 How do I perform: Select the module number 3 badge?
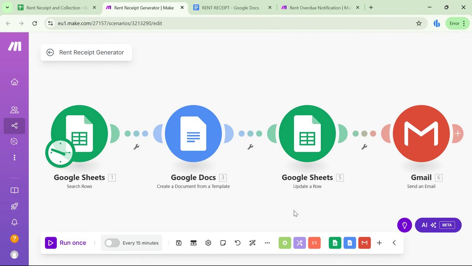pyautogui.click(x=223, y=178)
